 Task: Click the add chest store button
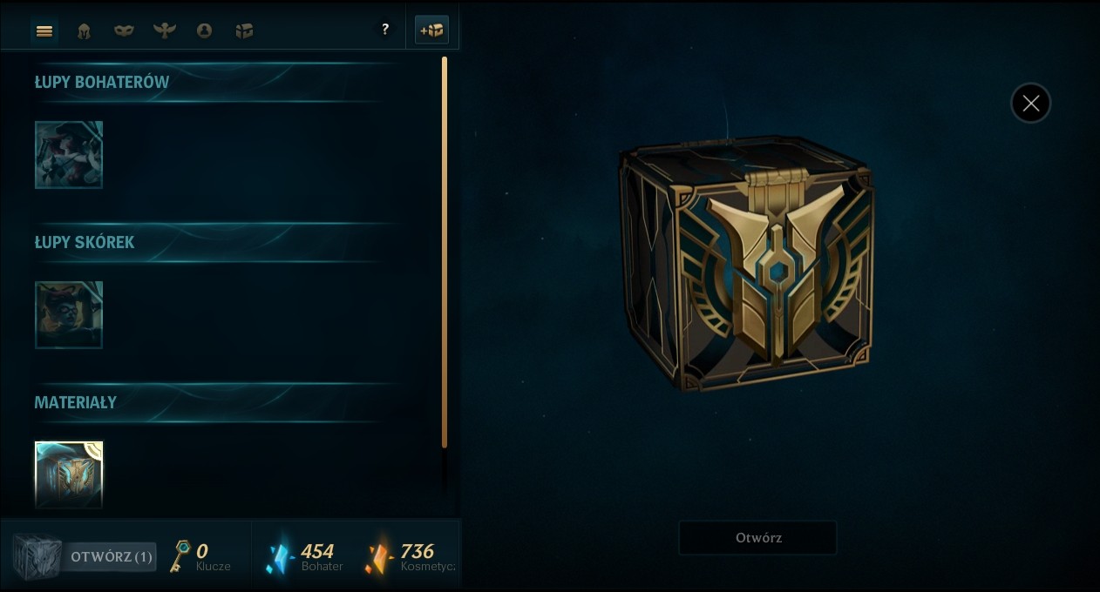[431, 30]
